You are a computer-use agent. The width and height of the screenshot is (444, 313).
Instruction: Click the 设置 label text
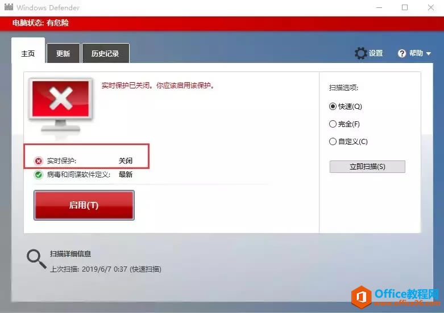[376, 53]
